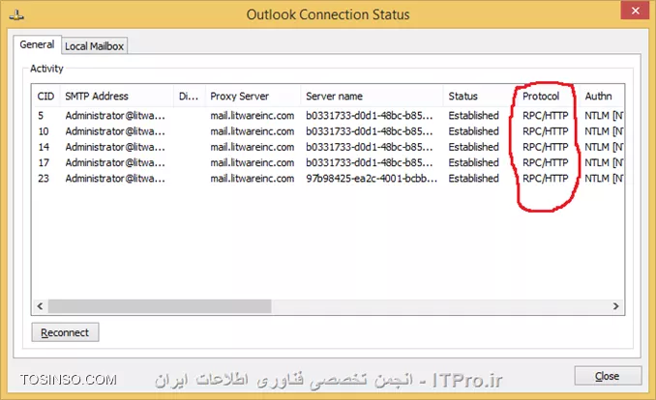Click mail.litwareinc.com in CID 5 row

pyautogui.click(x=253, y=115)
